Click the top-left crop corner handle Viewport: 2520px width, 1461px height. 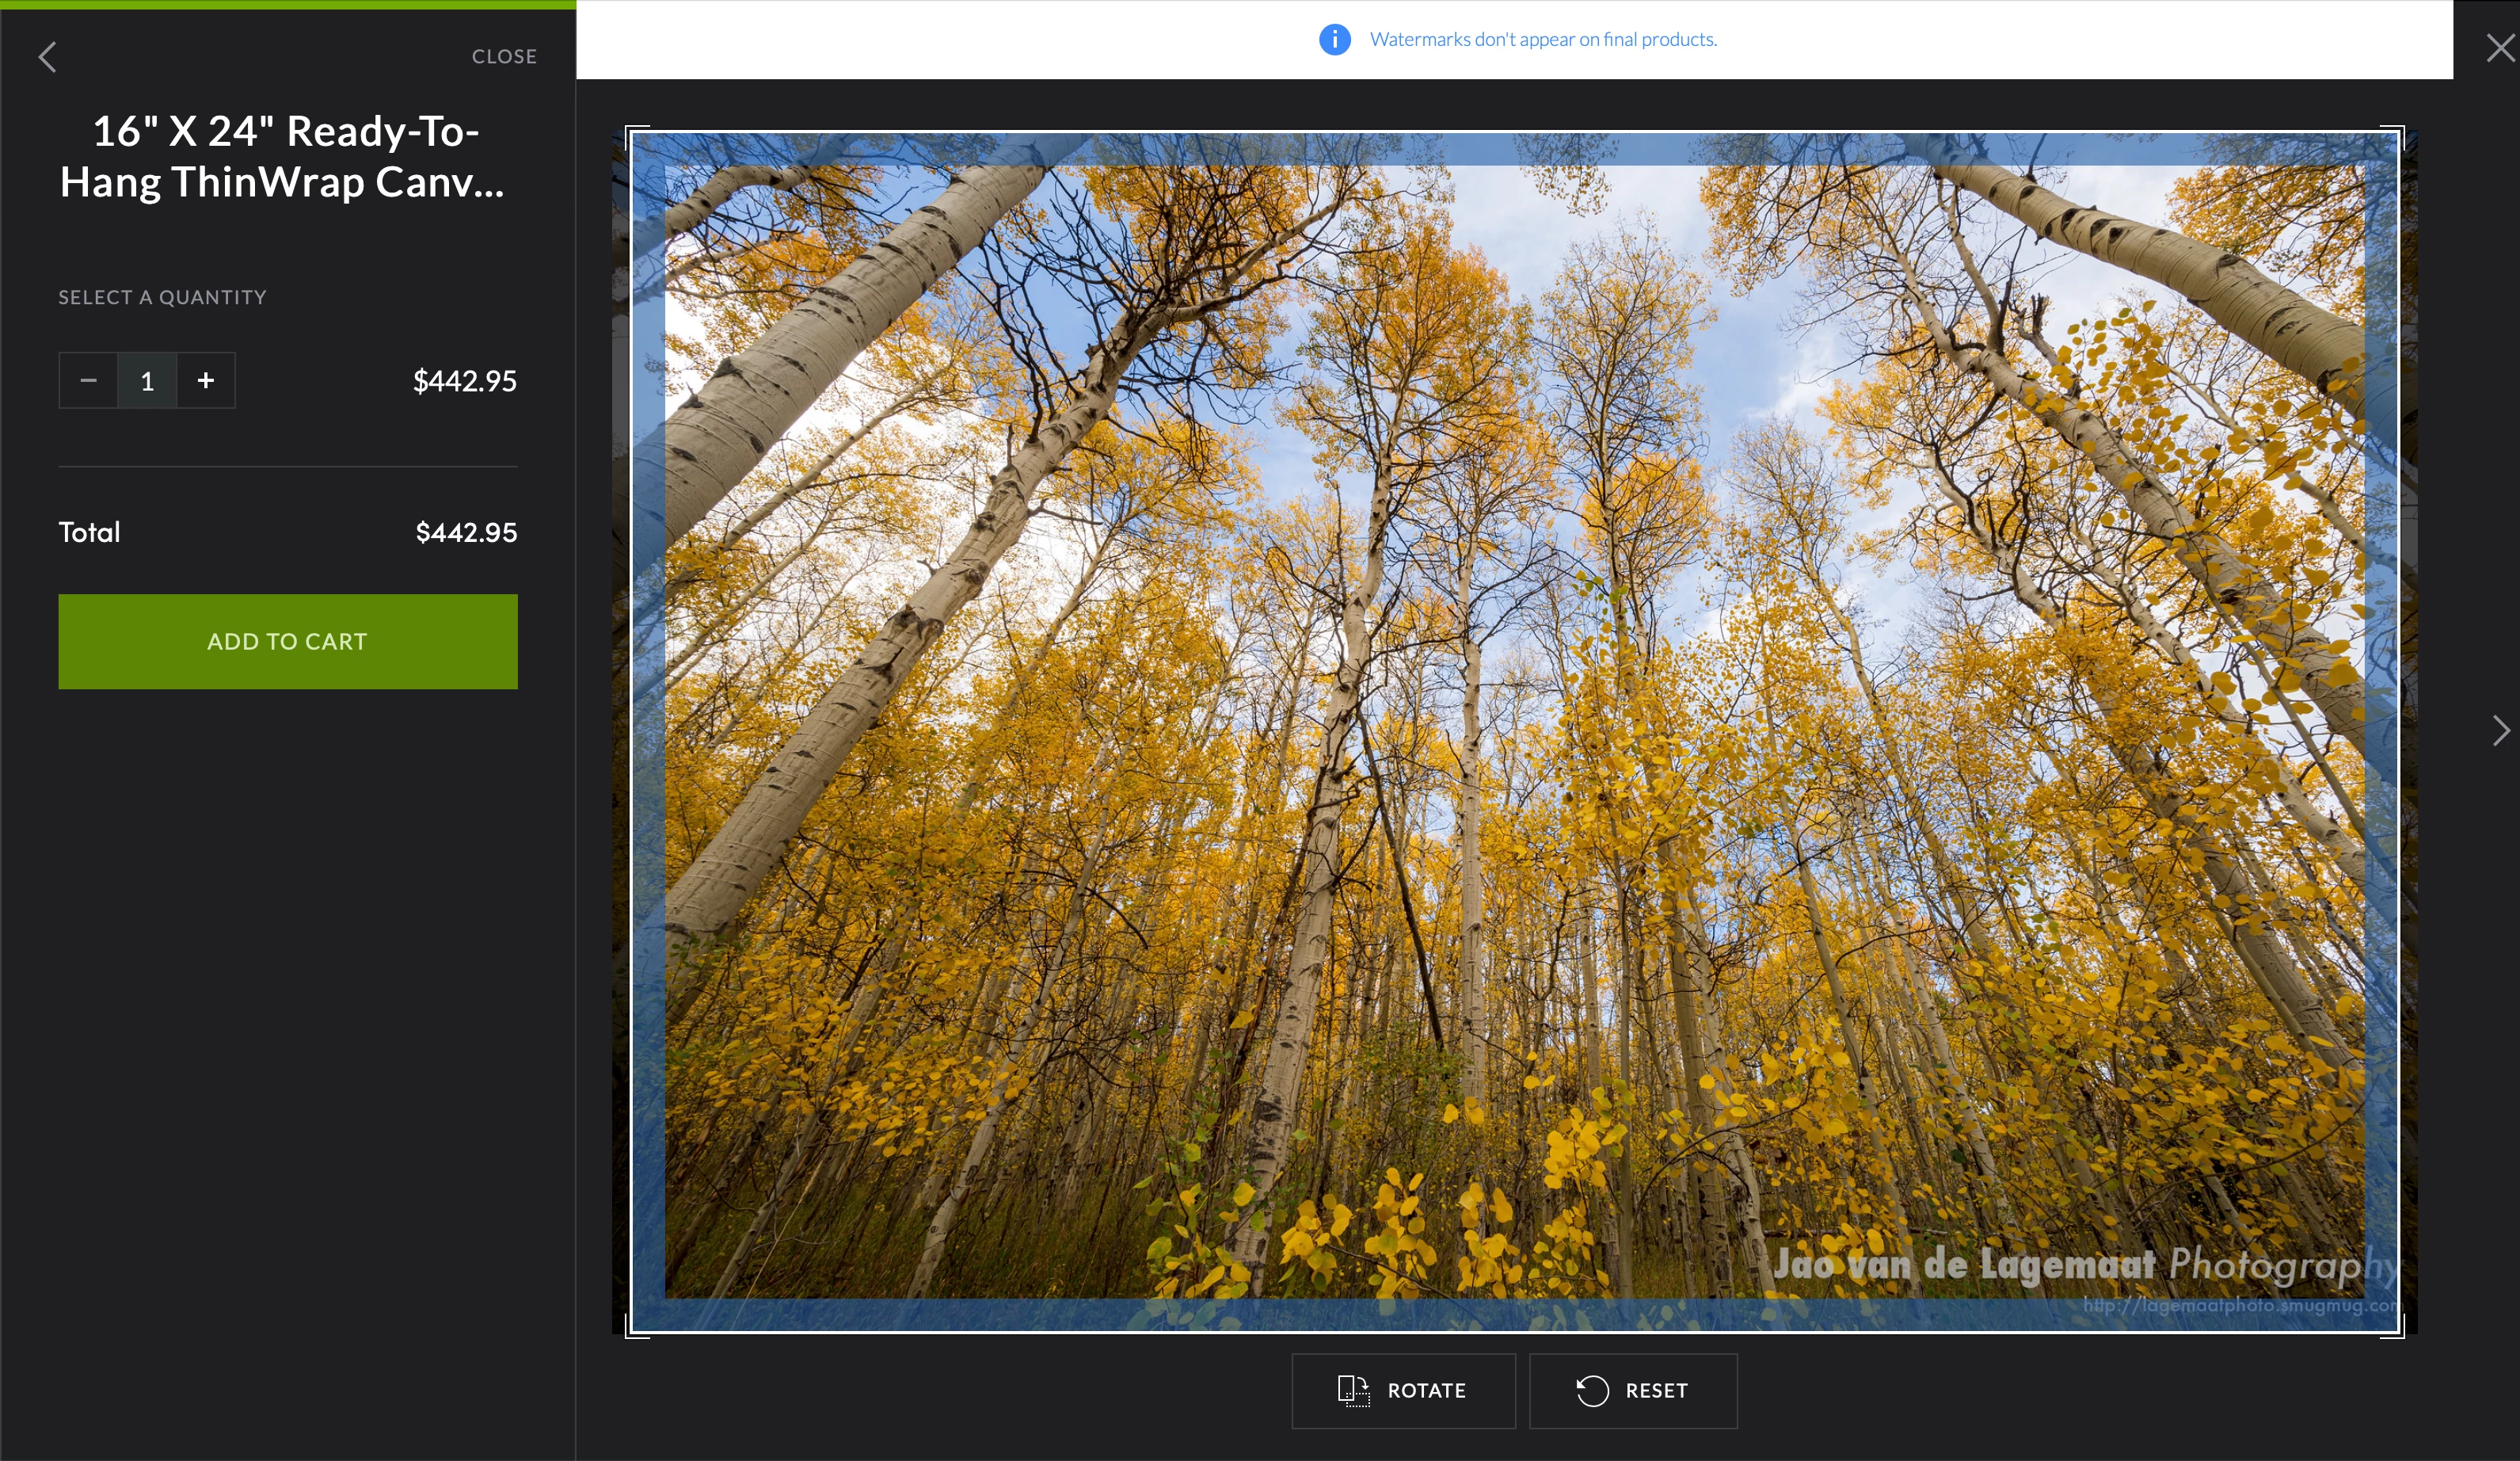tap(631, 131)
